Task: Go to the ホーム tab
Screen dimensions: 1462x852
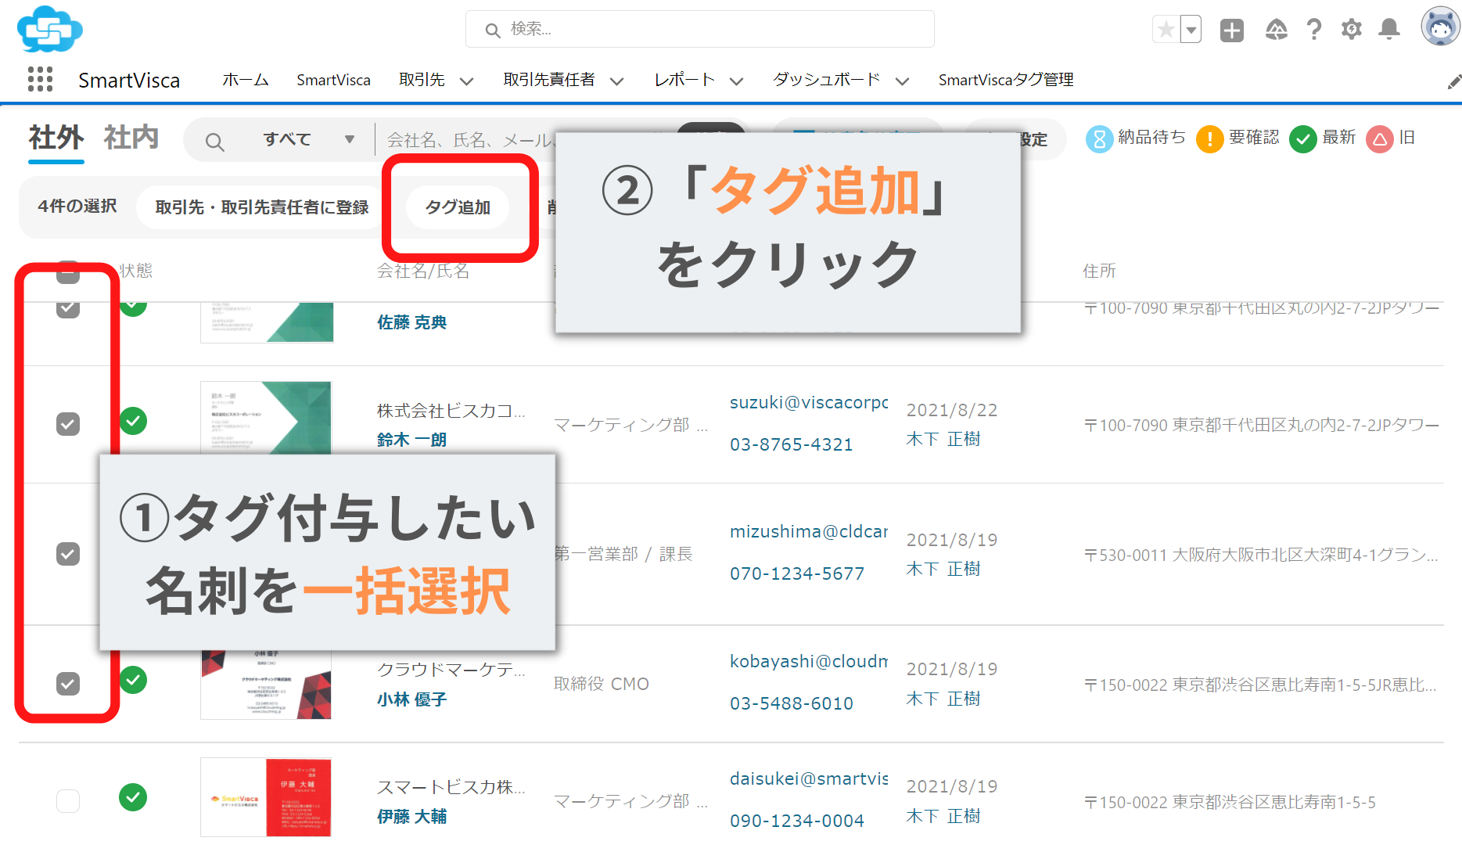Action: [x=246, y=80]
